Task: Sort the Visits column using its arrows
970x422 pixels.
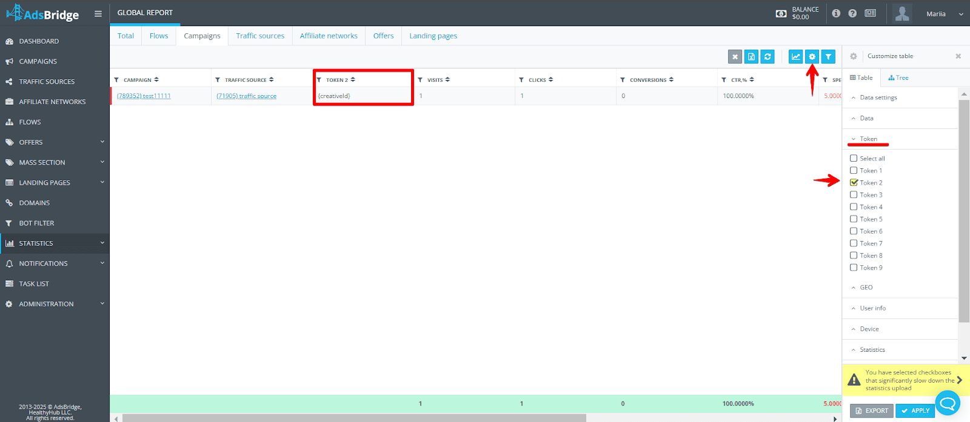Action: coord(447,79)
